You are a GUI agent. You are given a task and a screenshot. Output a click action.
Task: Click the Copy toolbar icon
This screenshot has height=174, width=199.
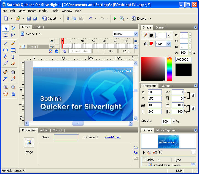pos(74,19)
